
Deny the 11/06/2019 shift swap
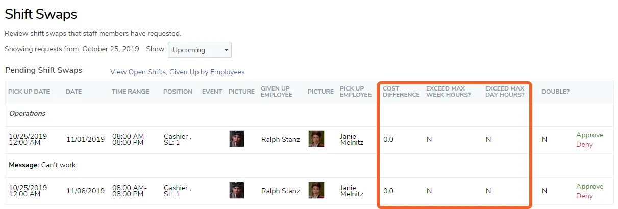click(584, 196)
